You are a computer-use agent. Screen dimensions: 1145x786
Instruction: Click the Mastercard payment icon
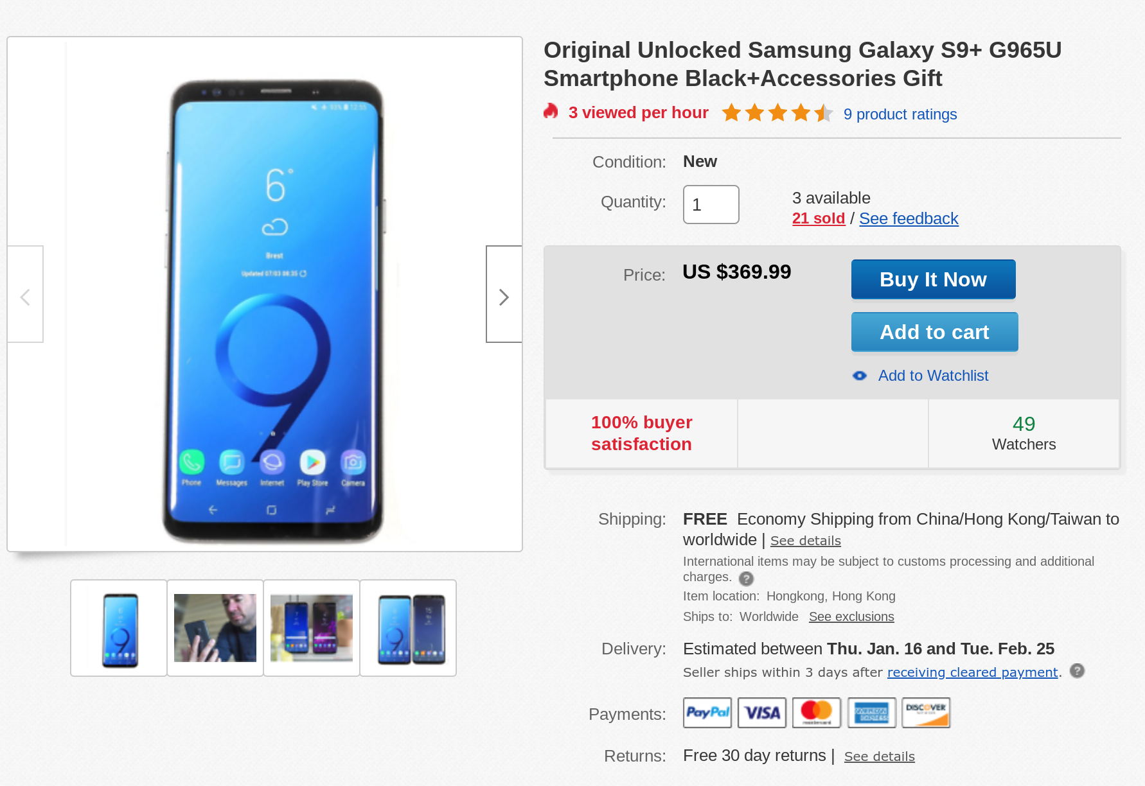point(817,712)
